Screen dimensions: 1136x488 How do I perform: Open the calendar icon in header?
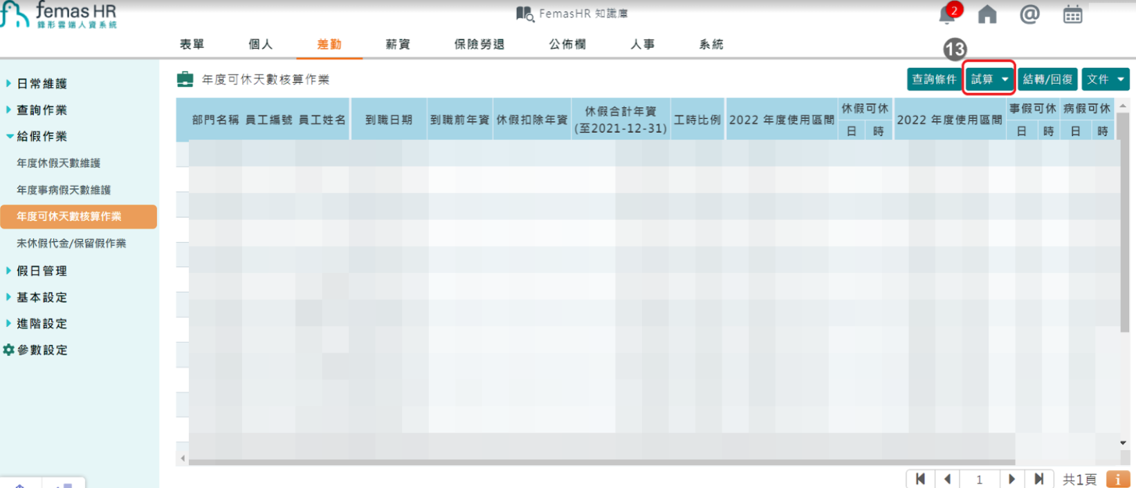click(x=1072, y=15)
